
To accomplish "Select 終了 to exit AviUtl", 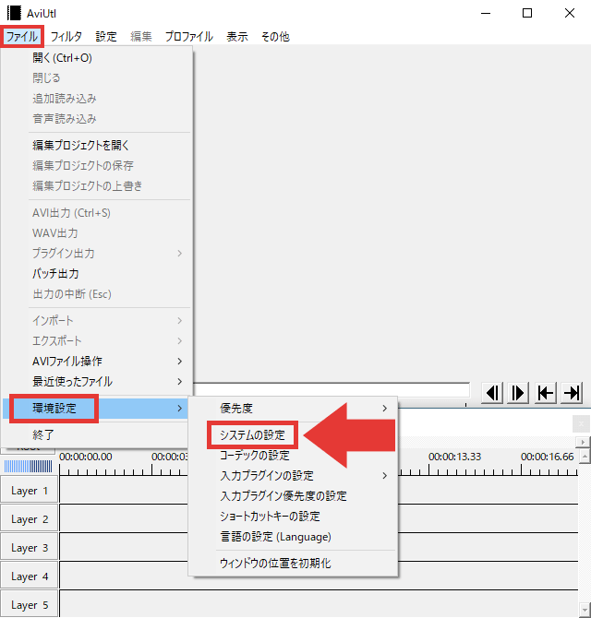I will click(97, 434).
